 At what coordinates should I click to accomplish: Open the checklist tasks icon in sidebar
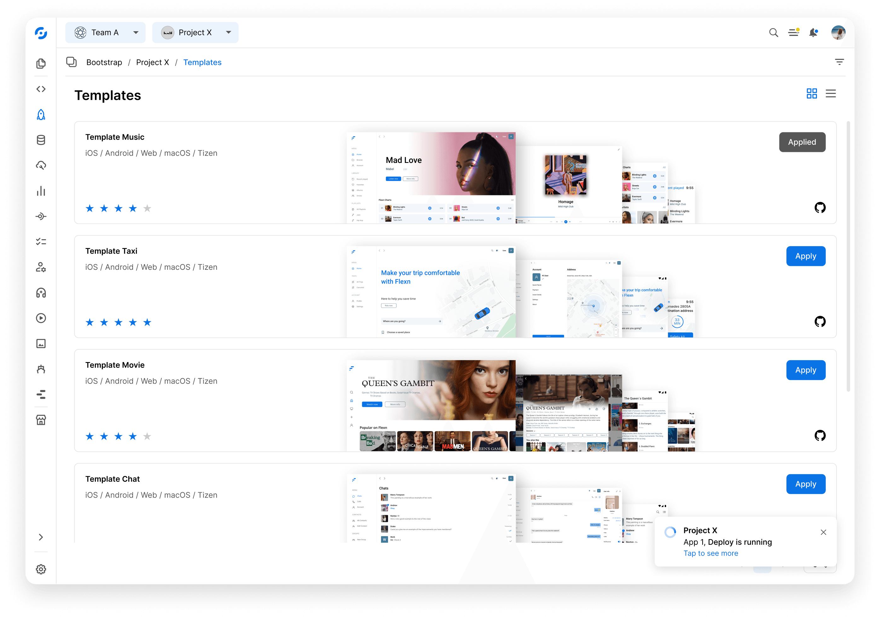pos(41,242)
